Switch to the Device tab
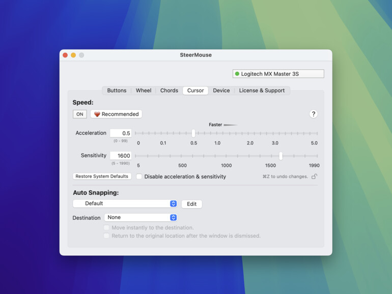 (x=221, y=91)
